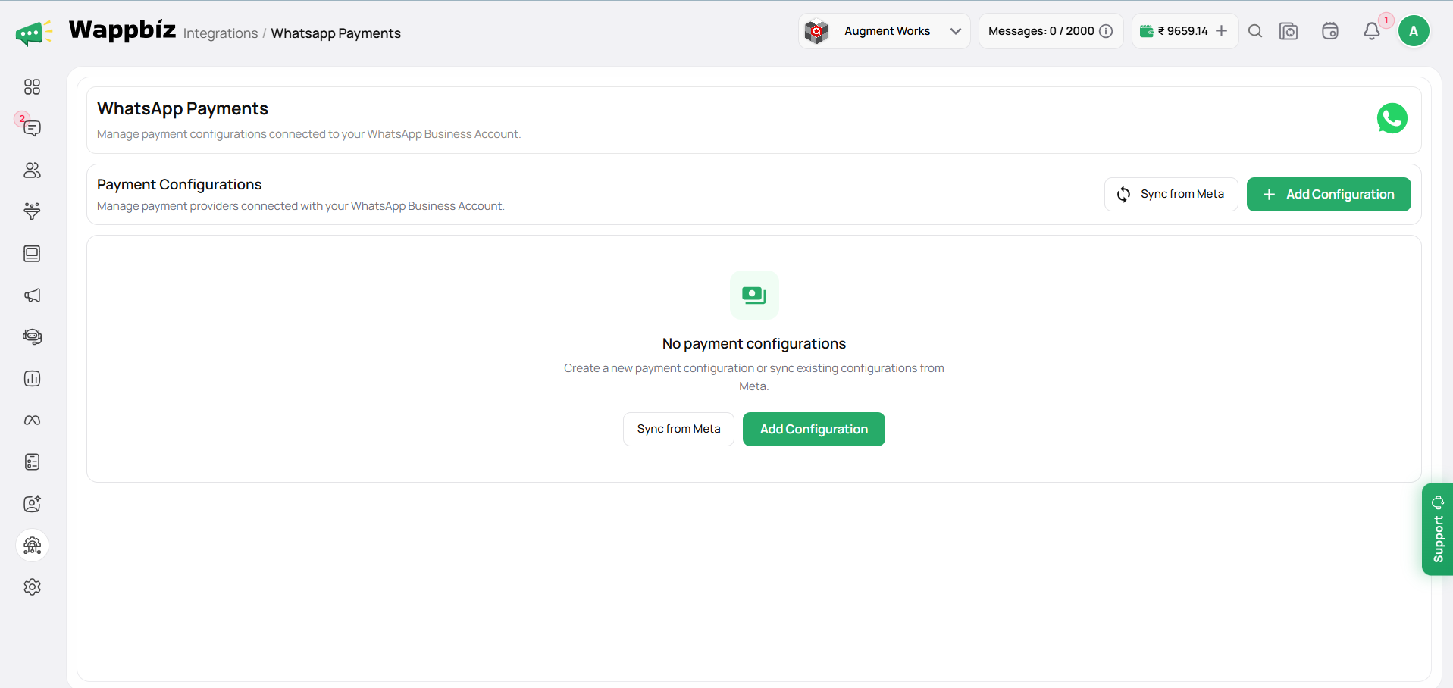The image size is (1453, 688).
Task: Click Sync from Meta under empty state
Action: pyautogui.click(x=678, y=429)
